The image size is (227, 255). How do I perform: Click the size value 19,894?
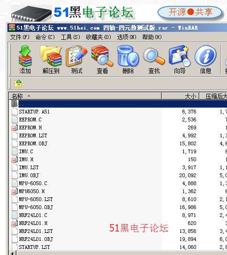tap(188, 239)
